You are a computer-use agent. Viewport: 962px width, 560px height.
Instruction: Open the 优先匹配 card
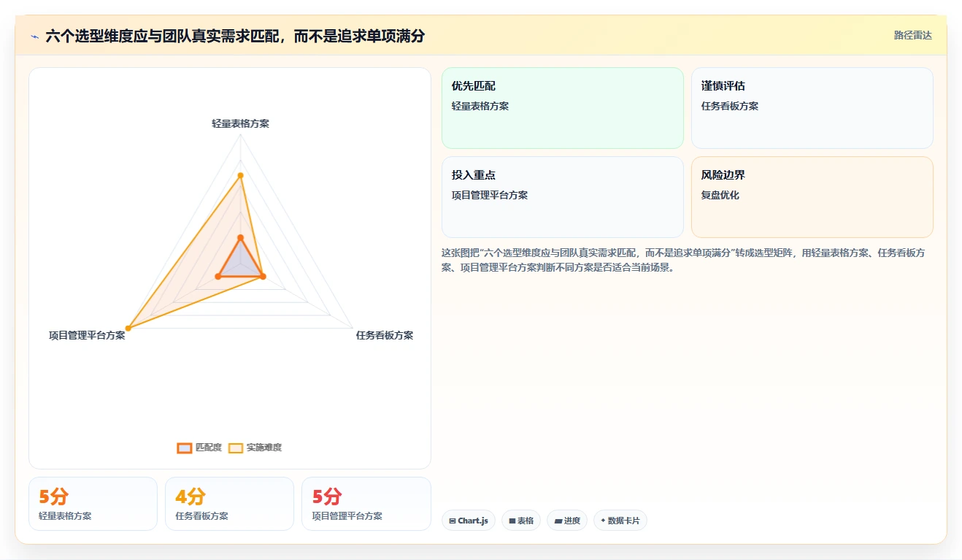point(563,108)
